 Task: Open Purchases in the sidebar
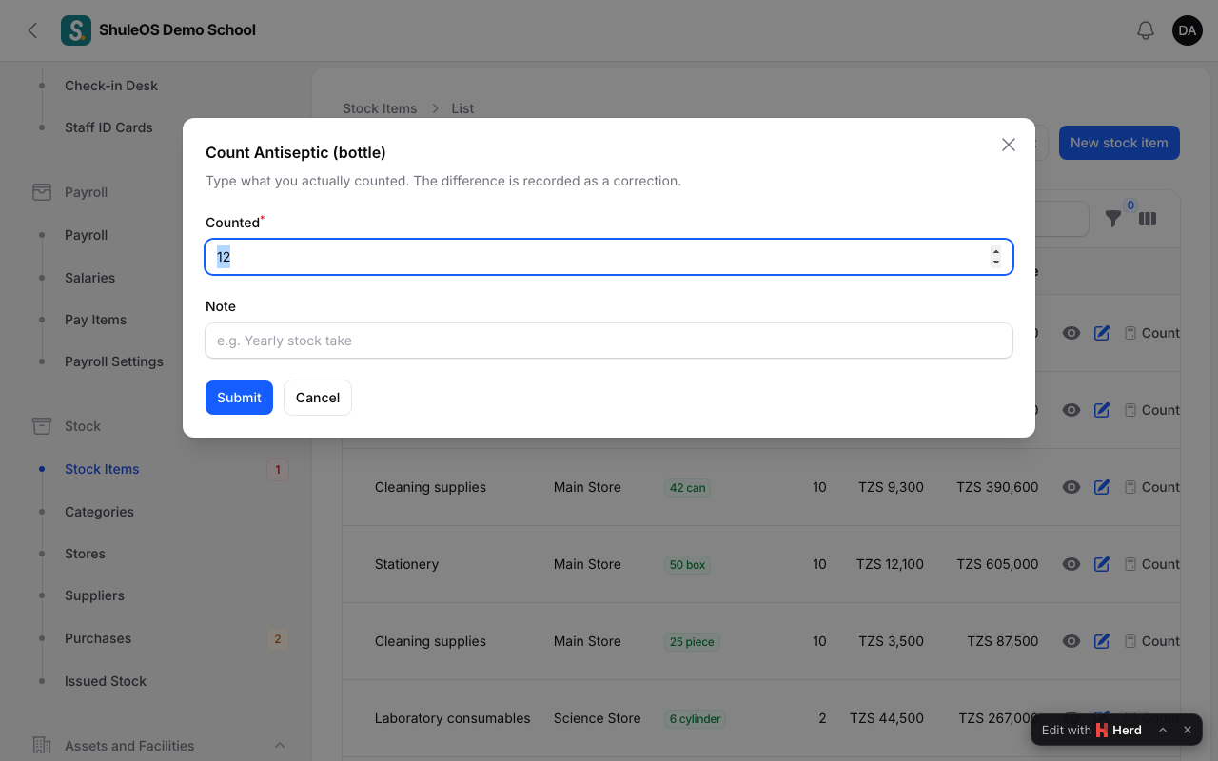tap(98, 638)
